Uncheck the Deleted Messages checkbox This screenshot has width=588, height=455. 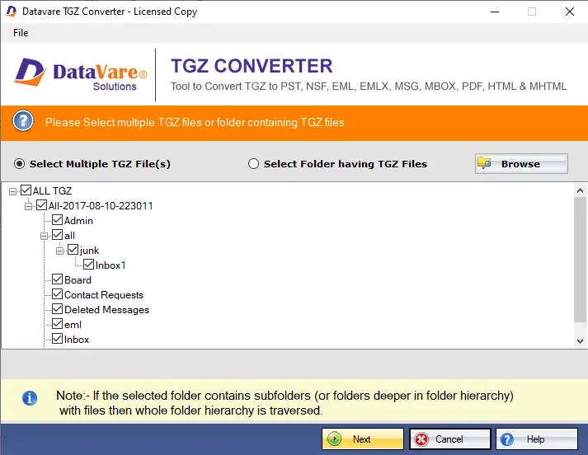tap(58, 309)
